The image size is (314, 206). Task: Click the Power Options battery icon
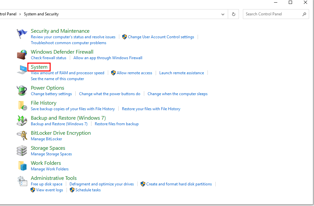coord(22,91)
